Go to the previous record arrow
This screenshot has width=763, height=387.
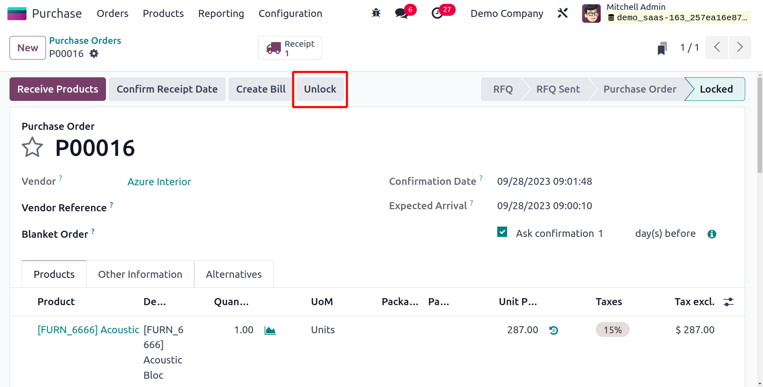tap(717, 48)
